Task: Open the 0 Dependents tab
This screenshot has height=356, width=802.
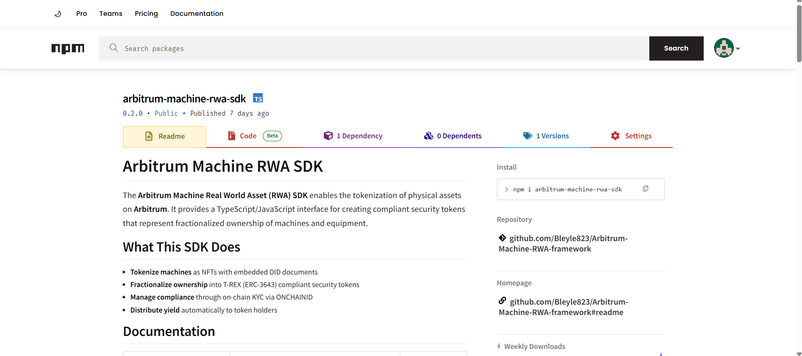Action: [x=453, y=136]
